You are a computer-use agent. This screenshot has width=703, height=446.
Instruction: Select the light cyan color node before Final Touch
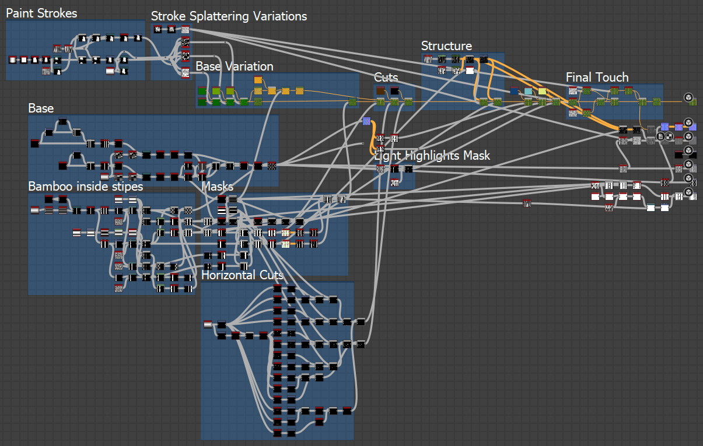tap(528, 91)
